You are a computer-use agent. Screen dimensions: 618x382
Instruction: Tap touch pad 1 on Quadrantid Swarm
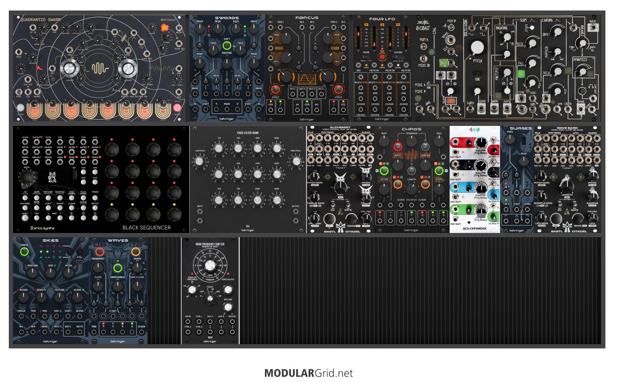(35, 110)
